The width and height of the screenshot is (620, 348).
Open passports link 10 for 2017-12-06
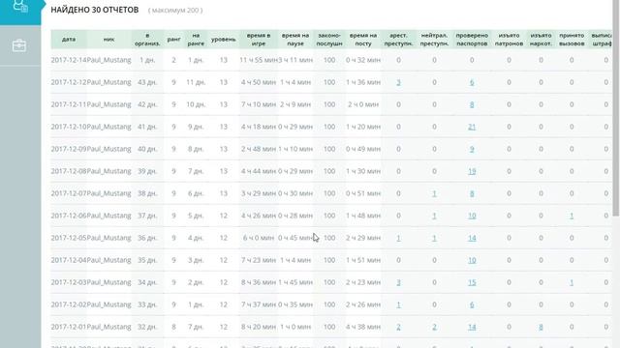(x=472, y=216)
